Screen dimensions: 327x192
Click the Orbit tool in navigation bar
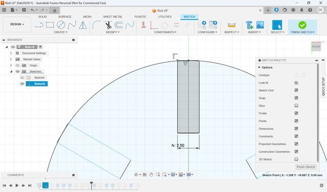(136, 175)
